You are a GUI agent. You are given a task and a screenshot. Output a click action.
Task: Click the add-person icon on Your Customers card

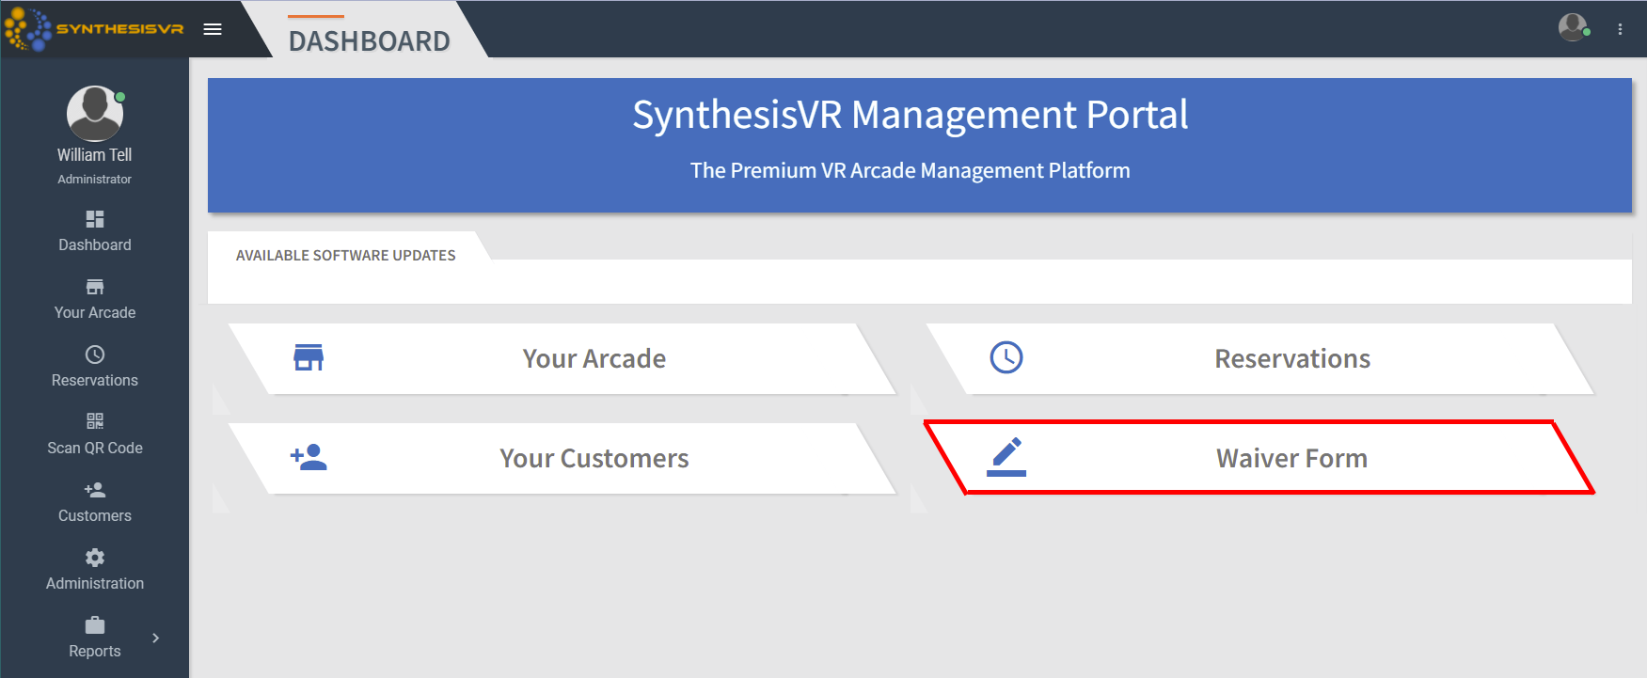(309, 457)
